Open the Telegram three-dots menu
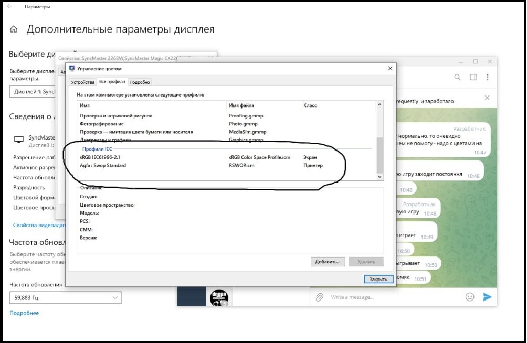This screenshot has height=343, width=527. tap(487, 77)
